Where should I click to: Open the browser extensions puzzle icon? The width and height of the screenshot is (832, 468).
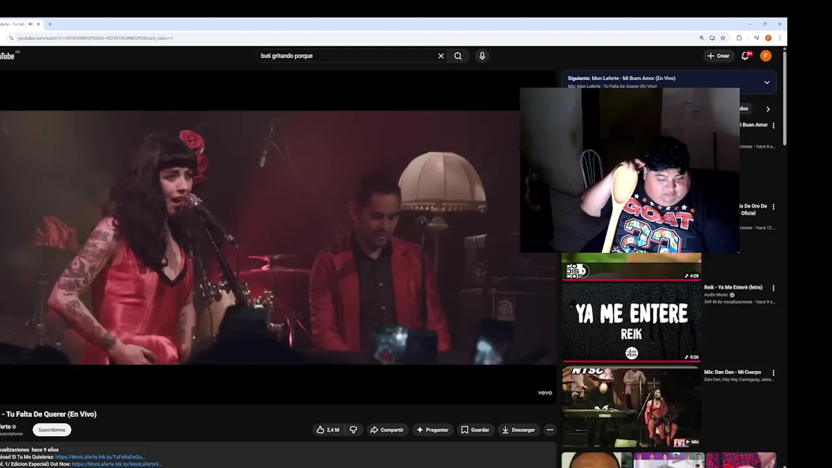click(739, 38)
